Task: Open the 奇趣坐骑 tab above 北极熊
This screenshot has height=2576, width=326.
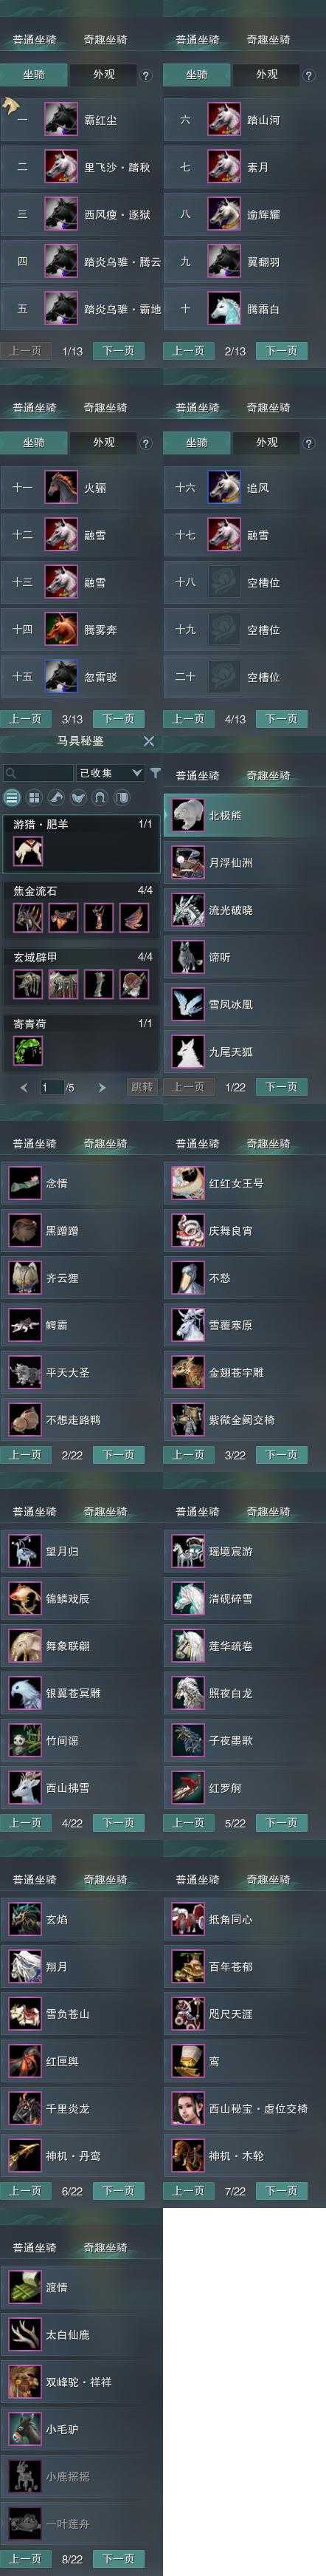Action: [268, 775]
